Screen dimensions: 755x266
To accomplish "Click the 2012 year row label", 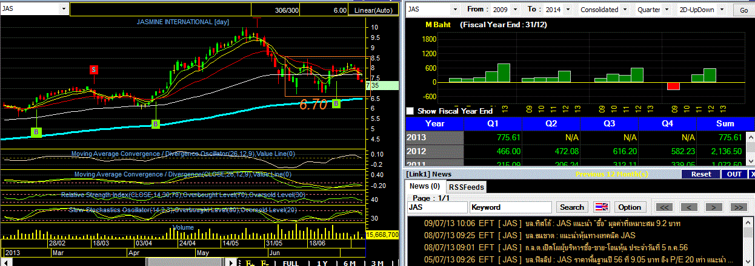I will tap(434, 151).
